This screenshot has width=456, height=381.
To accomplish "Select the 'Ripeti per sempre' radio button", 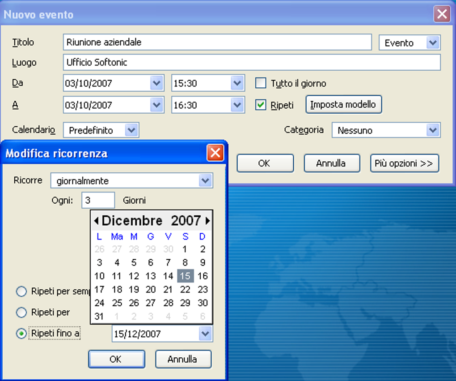I will (x=21, y=291).
